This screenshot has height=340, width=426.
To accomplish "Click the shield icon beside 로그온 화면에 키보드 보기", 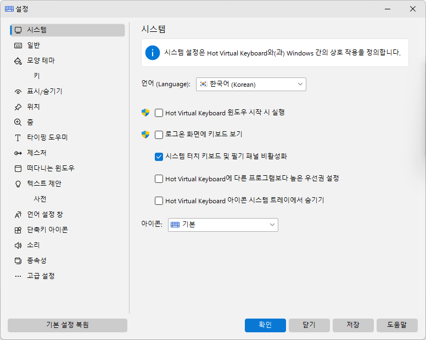I will 145,135.
